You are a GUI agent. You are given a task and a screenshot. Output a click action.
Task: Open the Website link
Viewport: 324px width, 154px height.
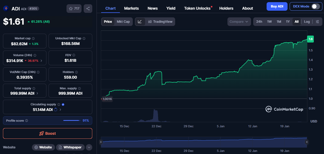click(43, 147)
